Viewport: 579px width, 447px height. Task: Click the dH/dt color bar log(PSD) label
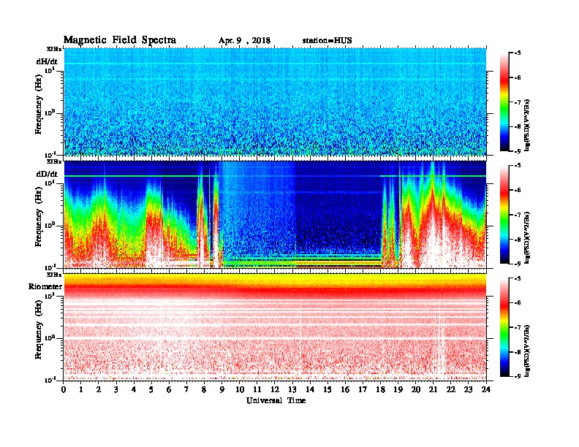tap(527, 125)
